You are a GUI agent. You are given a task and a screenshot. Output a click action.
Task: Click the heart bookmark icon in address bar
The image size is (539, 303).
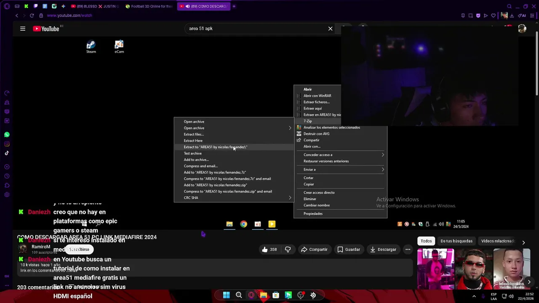click(x=494, y=16)
